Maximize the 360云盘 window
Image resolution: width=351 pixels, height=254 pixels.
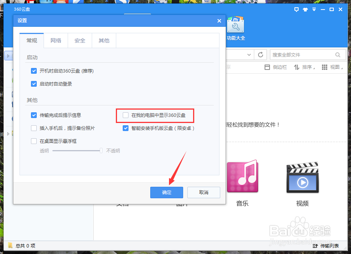332,10
